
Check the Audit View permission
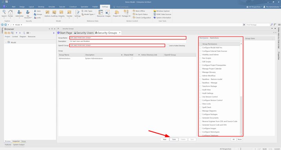(201, 90)
